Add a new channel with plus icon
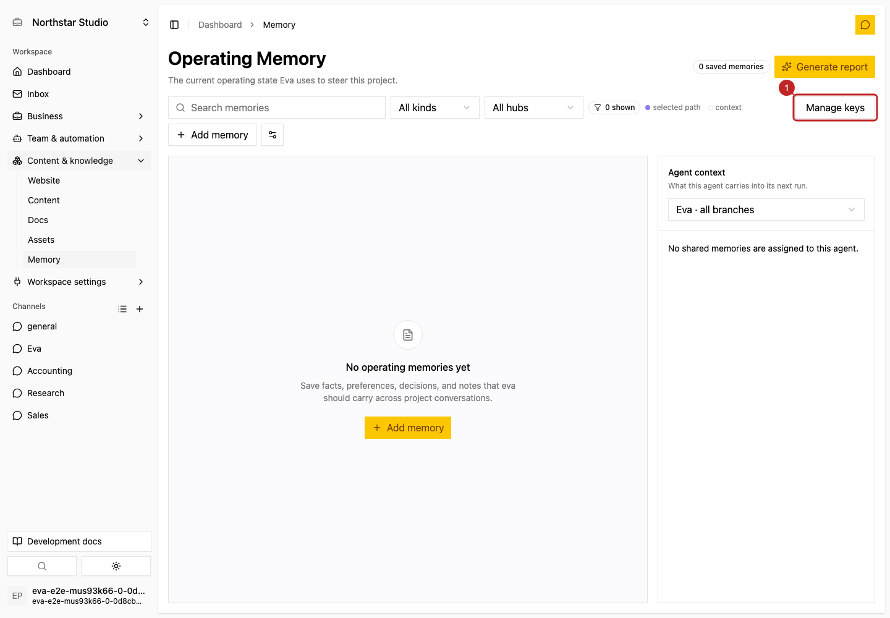 point(140,309)
